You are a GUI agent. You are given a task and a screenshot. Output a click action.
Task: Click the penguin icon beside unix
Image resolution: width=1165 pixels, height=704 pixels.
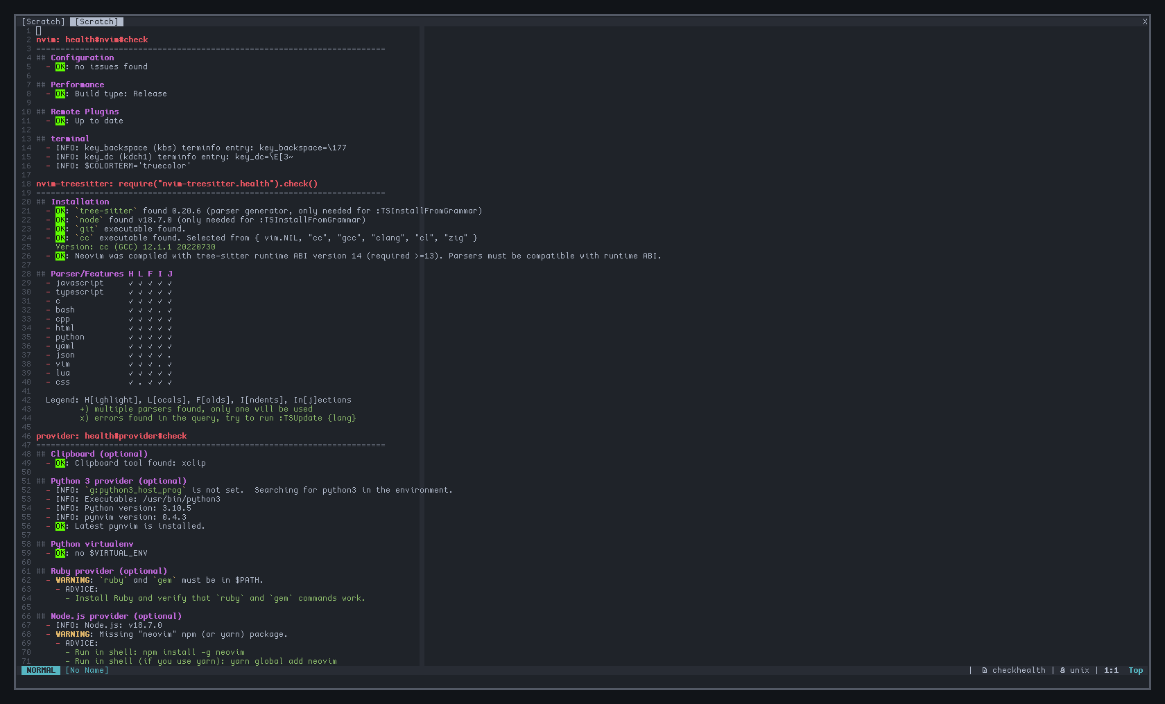(1062, 670)
